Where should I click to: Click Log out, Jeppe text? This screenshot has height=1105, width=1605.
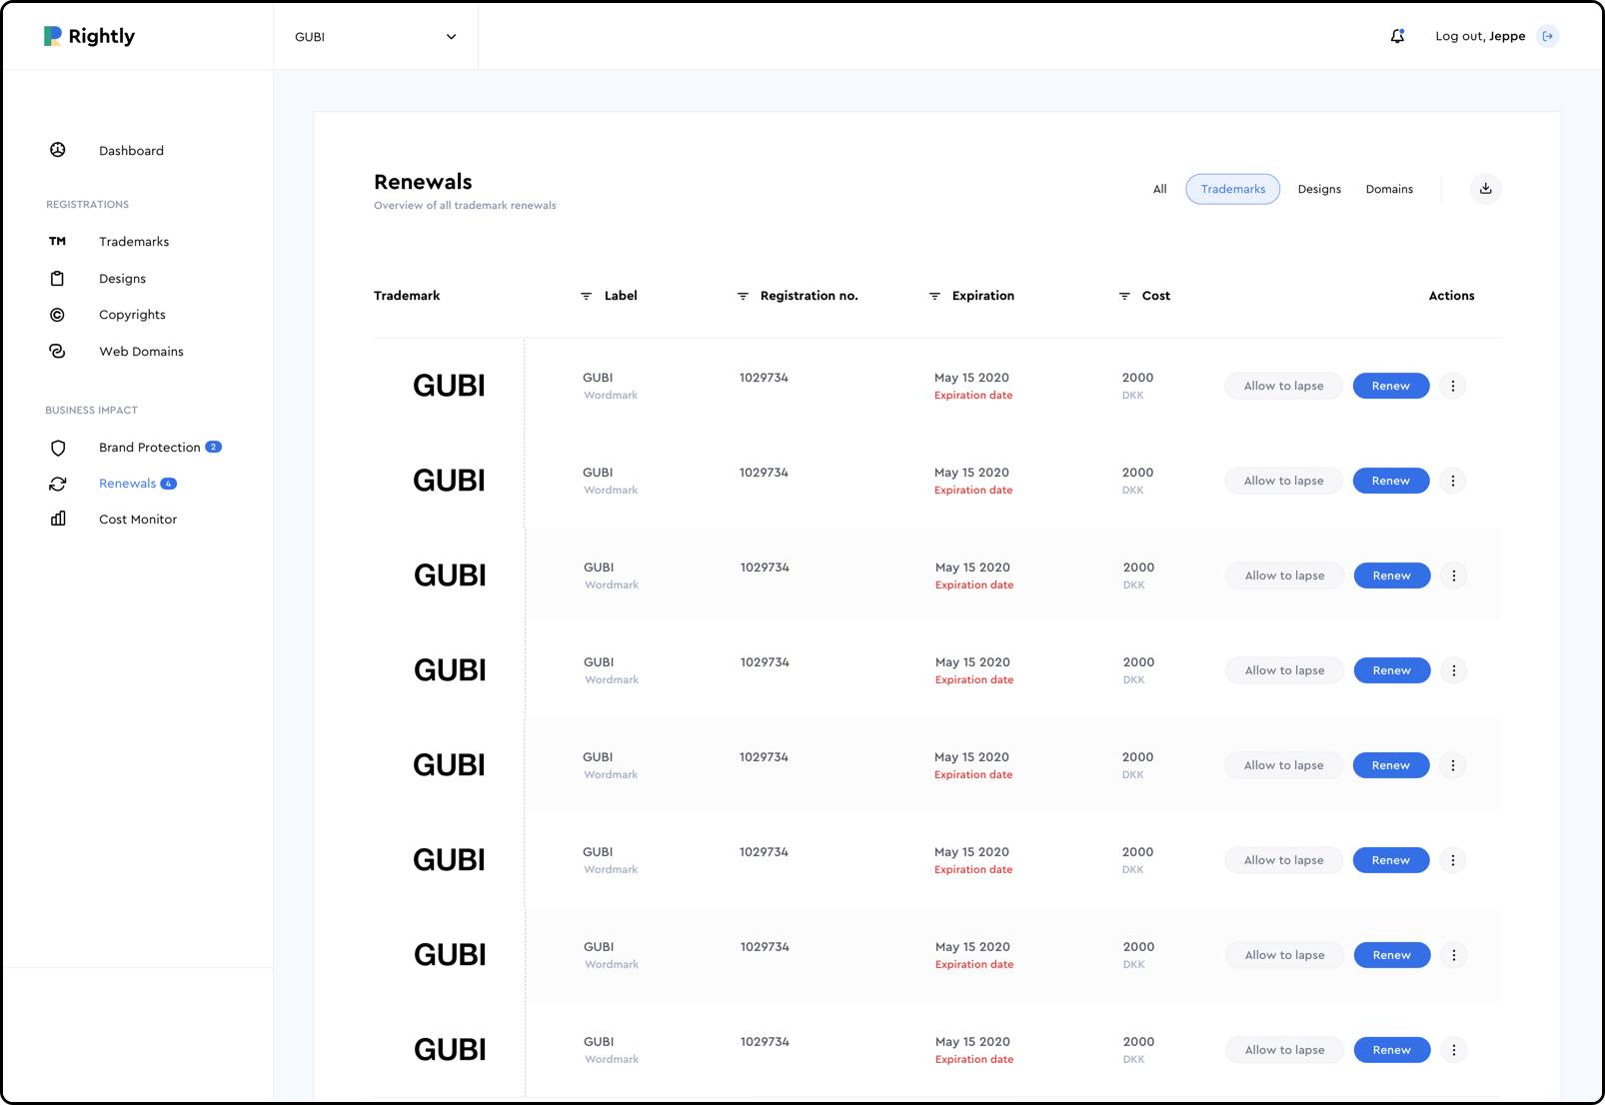(x=1480, y=36)
